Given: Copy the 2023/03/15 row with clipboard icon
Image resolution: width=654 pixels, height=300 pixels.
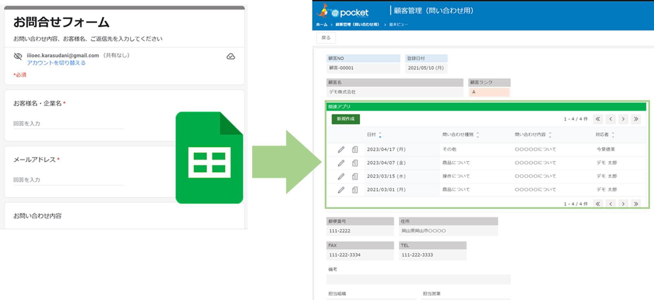Looking at the screenshot, I should (x=355, y=176).
